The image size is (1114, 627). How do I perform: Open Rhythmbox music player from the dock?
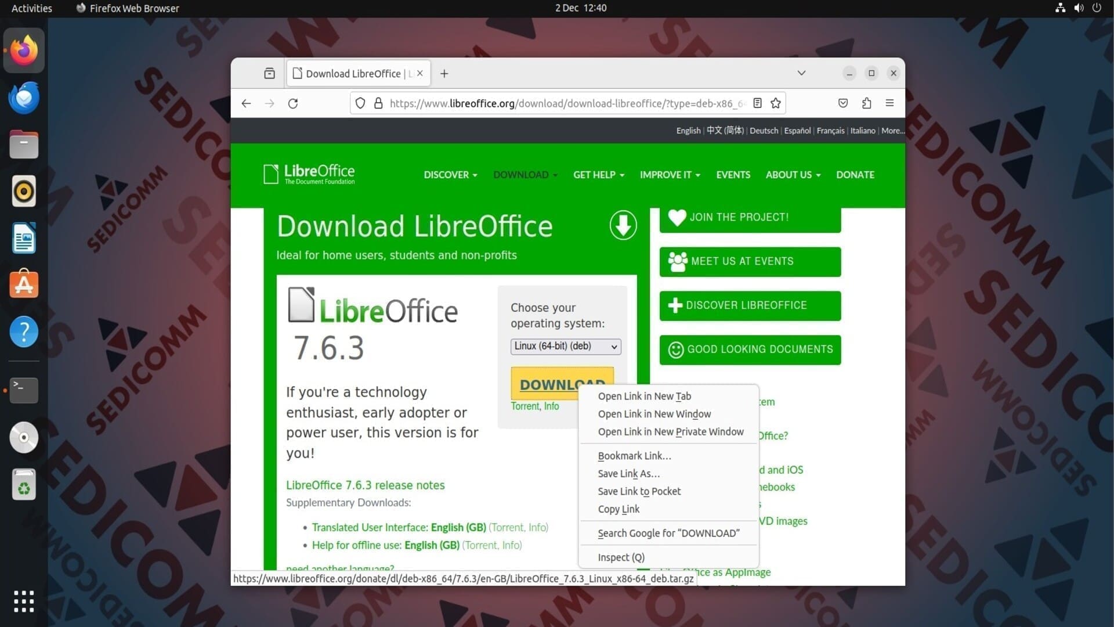[24, 191]
